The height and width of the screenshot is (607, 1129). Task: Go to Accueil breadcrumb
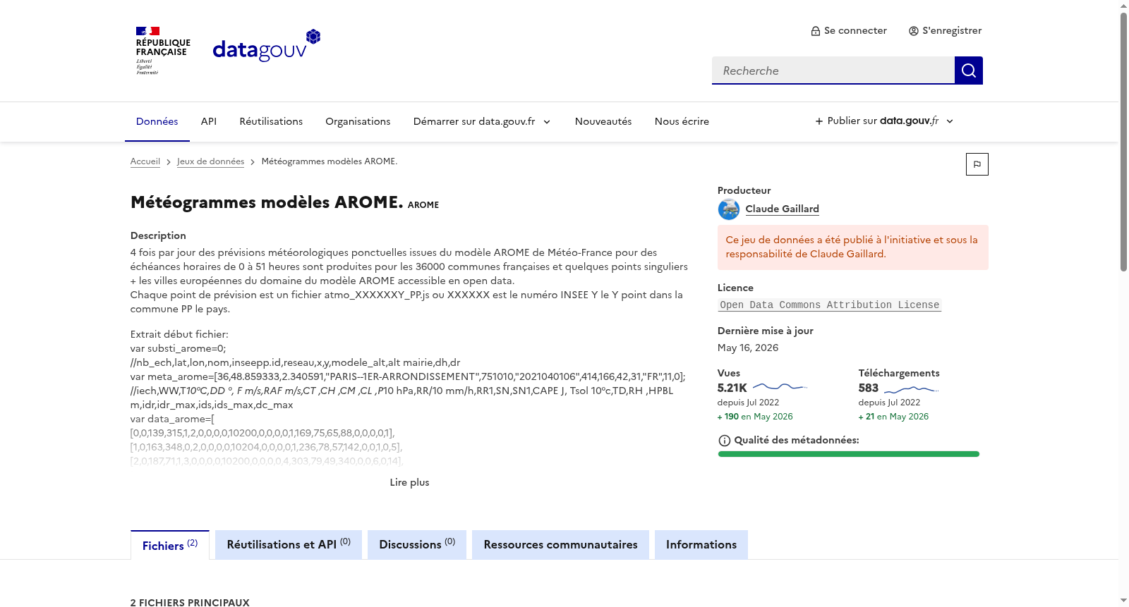(145, 161)
